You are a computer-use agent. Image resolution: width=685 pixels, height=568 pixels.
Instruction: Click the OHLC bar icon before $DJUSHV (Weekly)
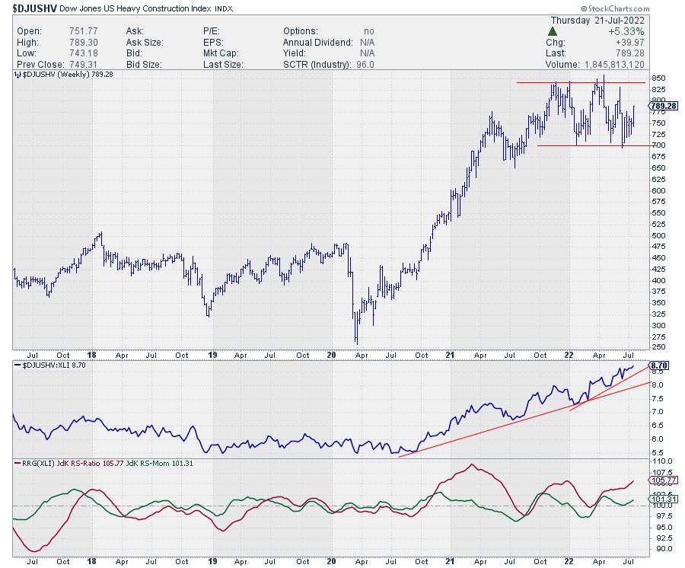[x=17, y=76]
